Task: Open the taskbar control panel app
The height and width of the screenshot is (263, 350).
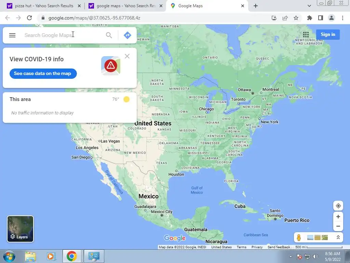Action: (94, 256)
